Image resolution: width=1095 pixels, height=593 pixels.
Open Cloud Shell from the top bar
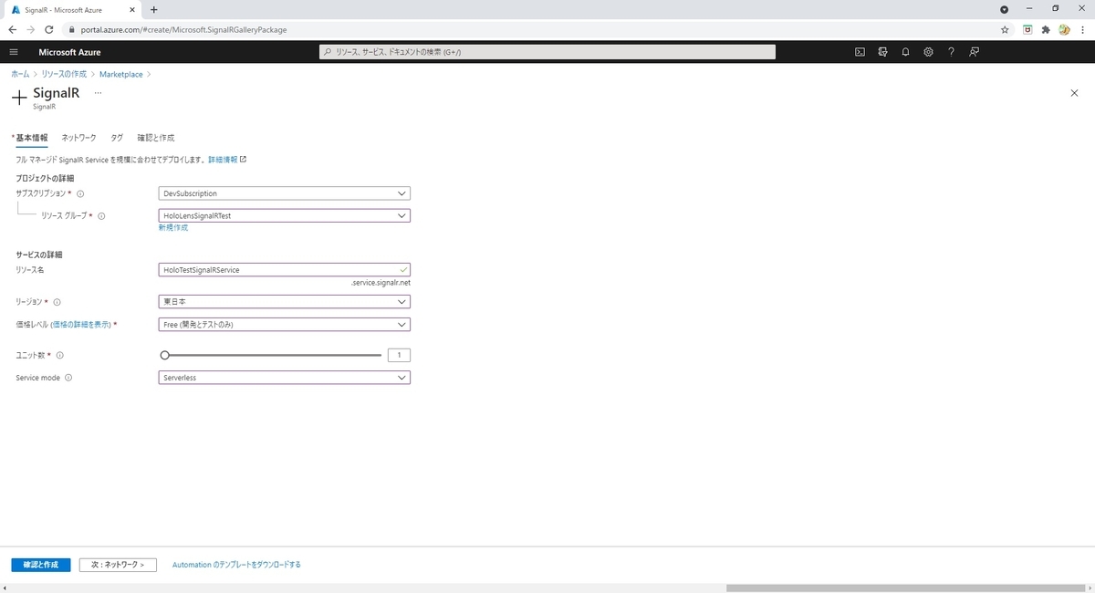860,52
